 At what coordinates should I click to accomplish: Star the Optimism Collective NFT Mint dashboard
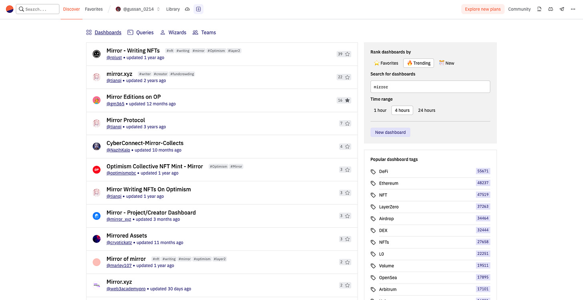tap(348, 170)
